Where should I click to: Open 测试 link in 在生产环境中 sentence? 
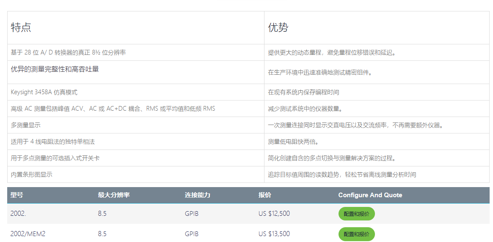(339, 73)
